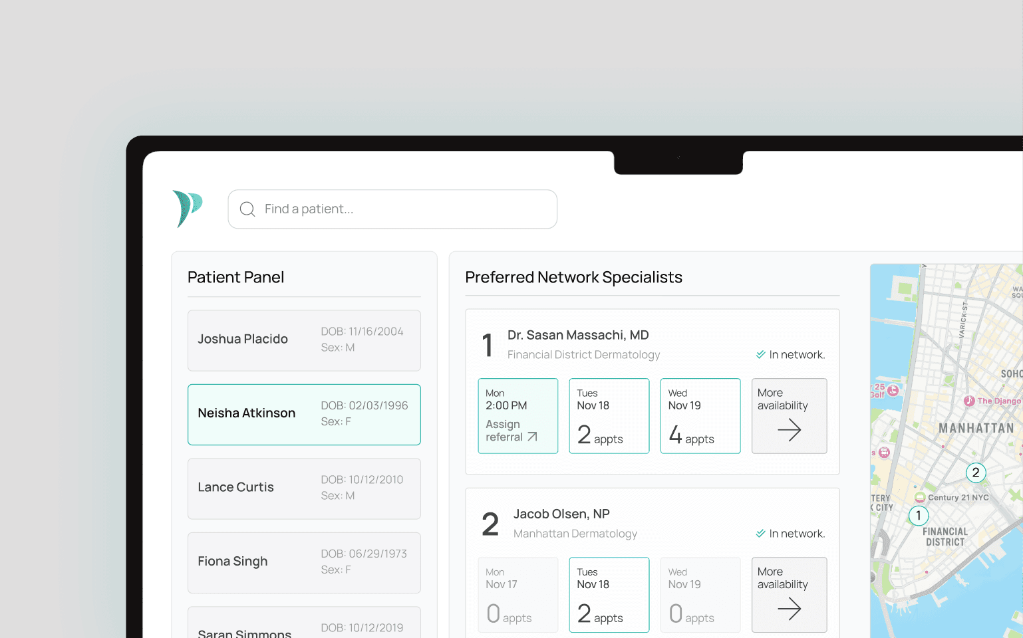The image size is (1023, 638).
Task: Click DOB: 11/16/2004 text
Action: [362, 332]
